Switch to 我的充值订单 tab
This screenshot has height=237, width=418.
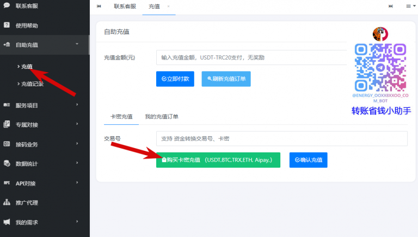tap(162, 117)
